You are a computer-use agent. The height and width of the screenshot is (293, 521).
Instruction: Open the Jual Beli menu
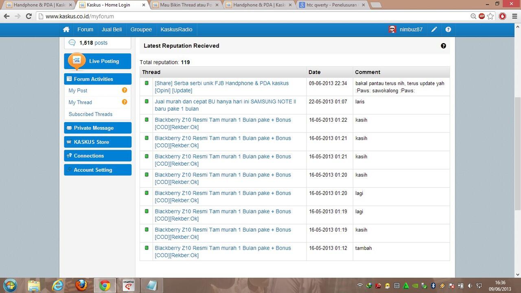point(112,29)
